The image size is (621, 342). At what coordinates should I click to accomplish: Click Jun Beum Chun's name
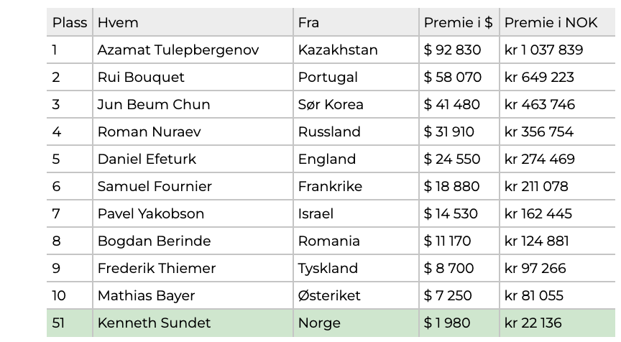click(154, 104)
